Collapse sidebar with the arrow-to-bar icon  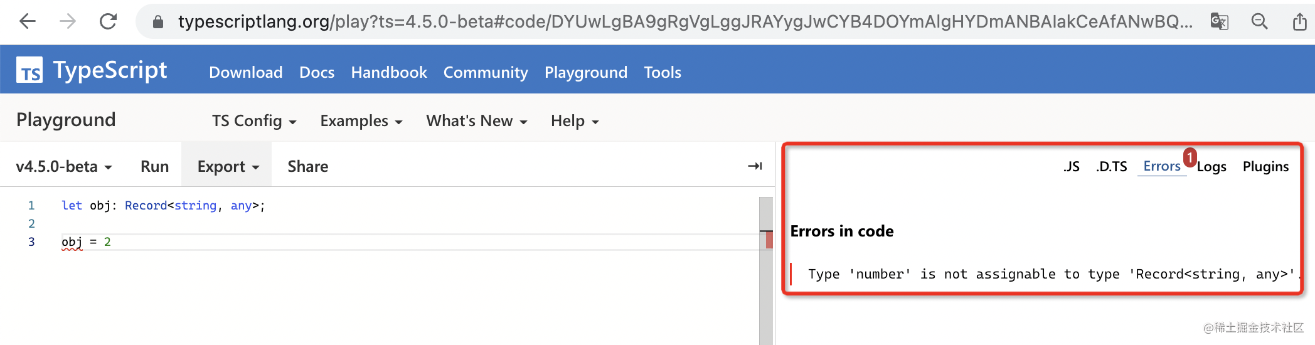[x=755, y=166]
